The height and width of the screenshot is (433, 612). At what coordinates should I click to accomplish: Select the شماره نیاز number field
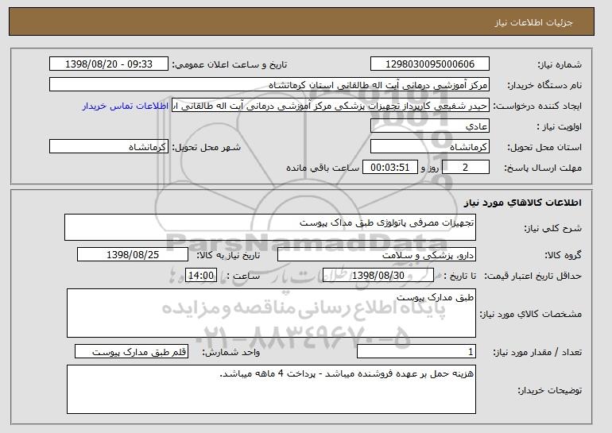pos(430,64)
